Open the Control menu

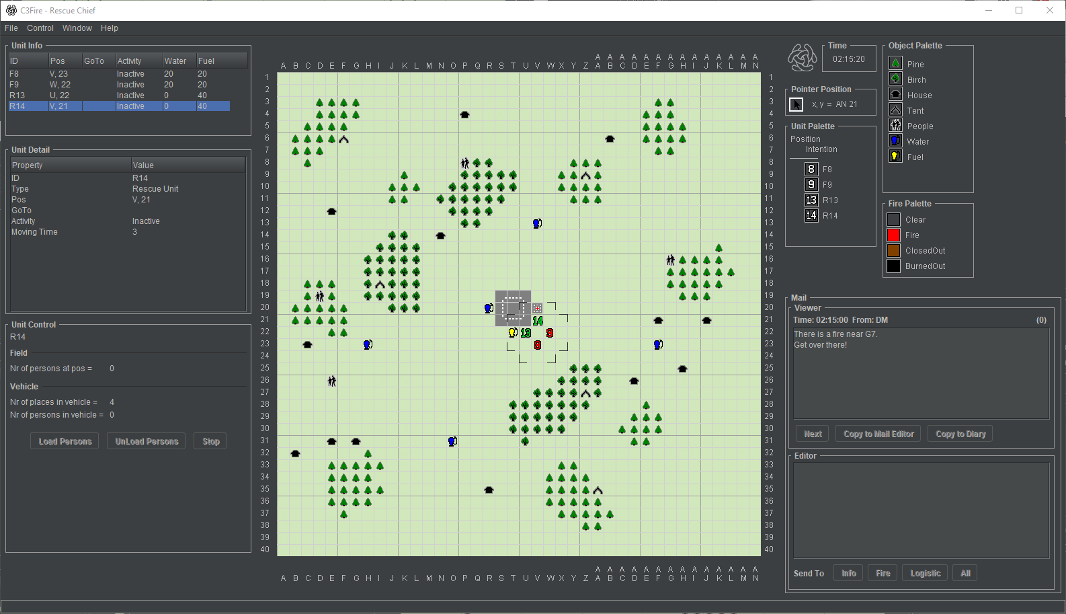tap(40, 28)
